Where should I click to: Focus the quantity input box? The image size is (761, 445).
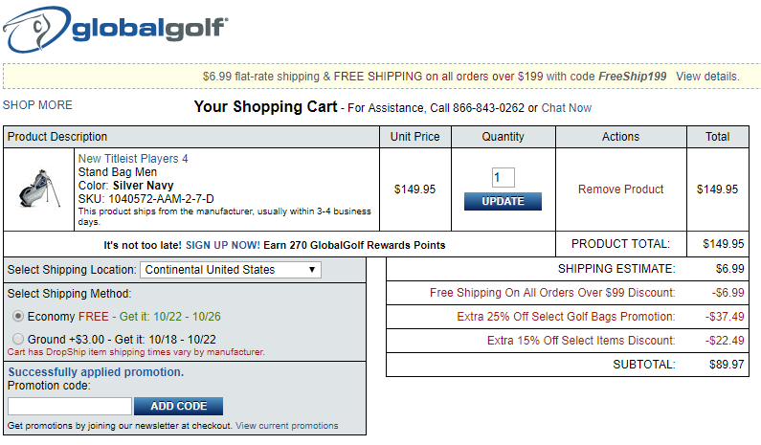(503, 178)
